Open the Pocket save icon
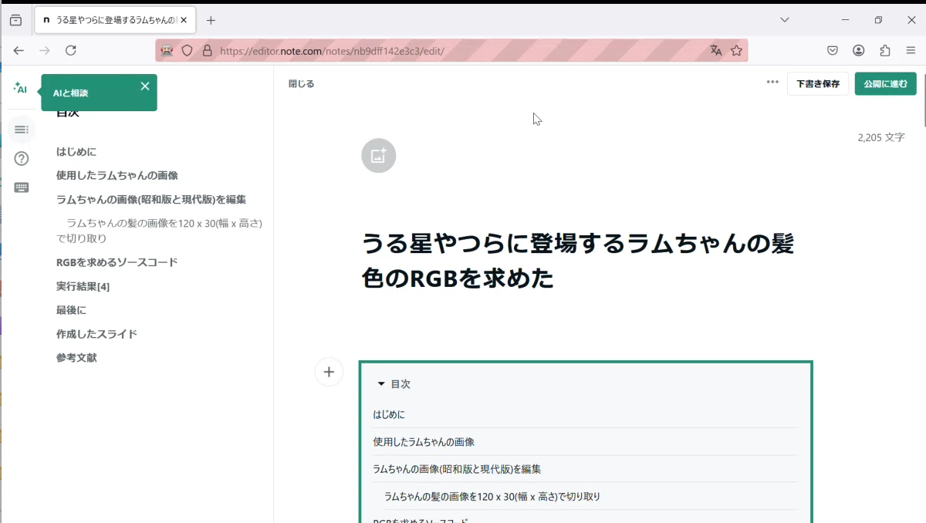The image size is (926, 523). pos(833,50)
